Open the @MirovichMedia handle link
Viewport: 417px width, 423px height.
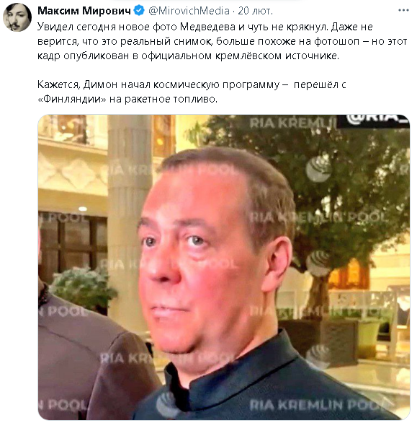[x=189, y=11]
